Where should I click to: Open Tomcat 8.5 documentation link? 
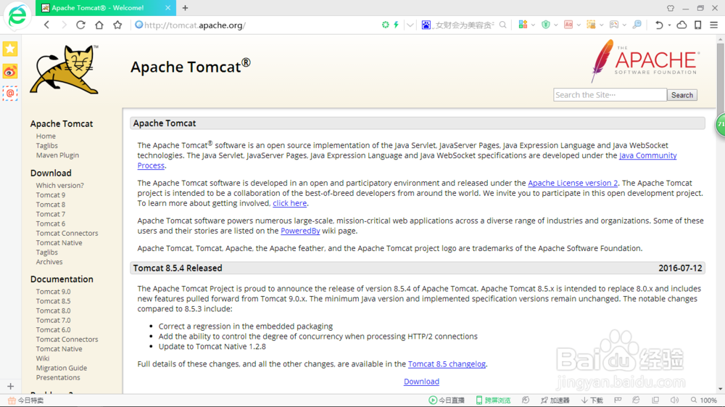pyautogui.click(x=53, y=301)
